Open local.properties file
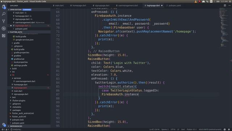 coord(21,62)
